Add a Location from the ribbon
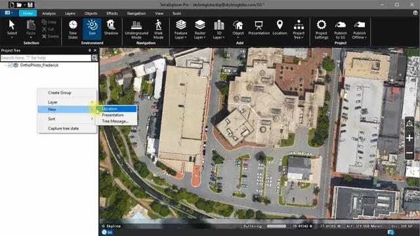The width and height of the screenshot is (420, 236). [280, 28]
